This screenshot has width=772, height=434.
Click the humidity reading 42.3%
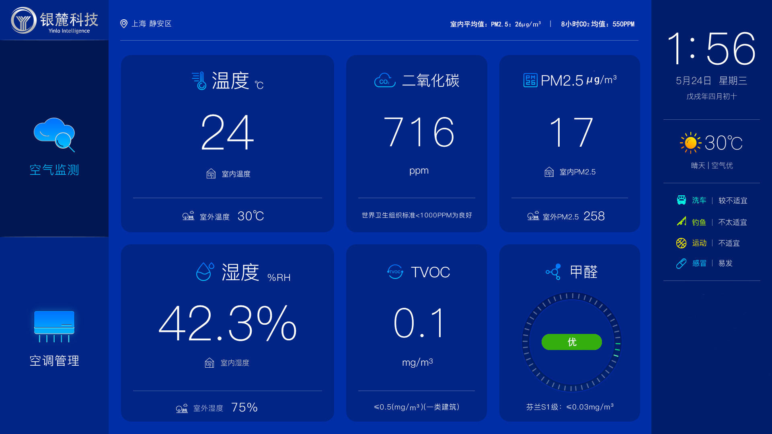click(x=228, y=323)
